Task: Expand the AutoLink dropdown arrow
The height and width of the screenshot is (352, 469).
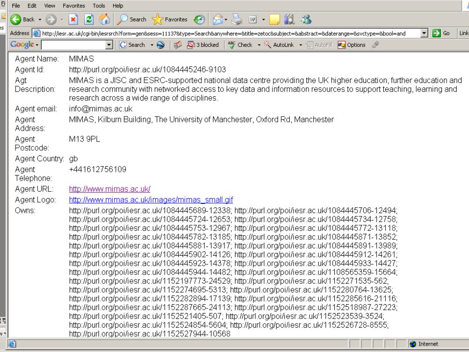Action: tap(300, 45)
